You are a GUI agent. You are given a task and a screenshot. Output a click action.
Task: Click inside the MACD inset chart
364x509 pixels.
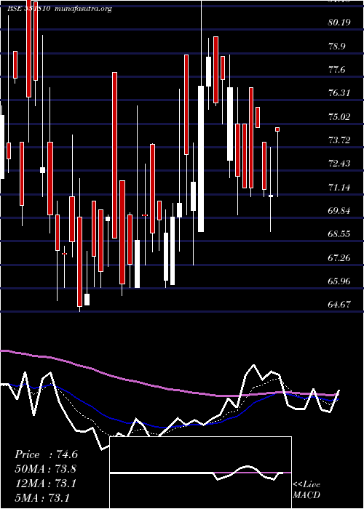pyautogui.click(x=200, y=473)
